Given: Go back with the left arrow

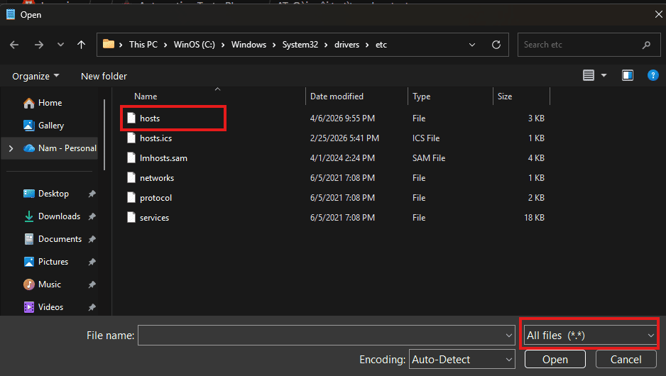Looking at the screenshot, I should coord(14,45).
